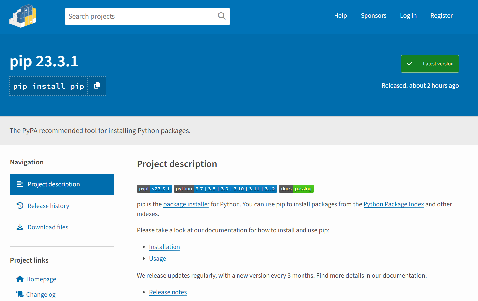Open the Sponsors page
The image size is (478, 301).
click(x=373, y=16)
